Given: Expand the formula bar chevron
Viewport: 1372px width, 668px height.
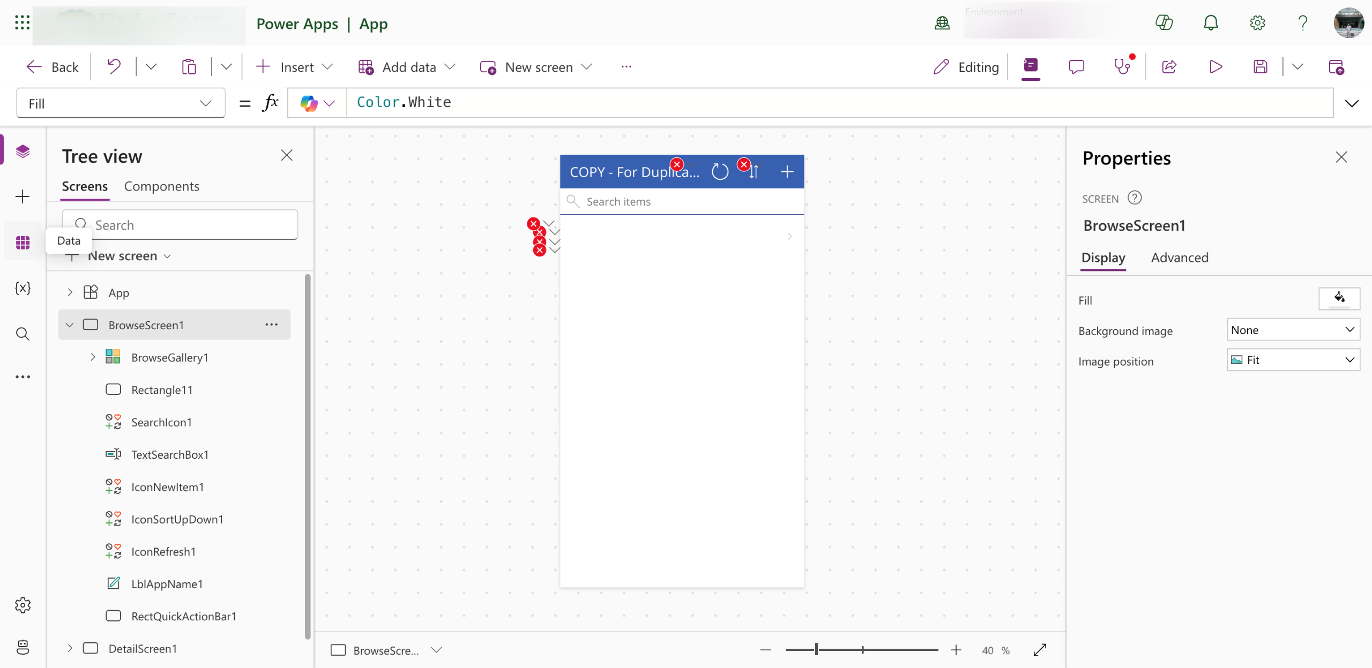Looking at the screenshot, I should click(1352, 103).
